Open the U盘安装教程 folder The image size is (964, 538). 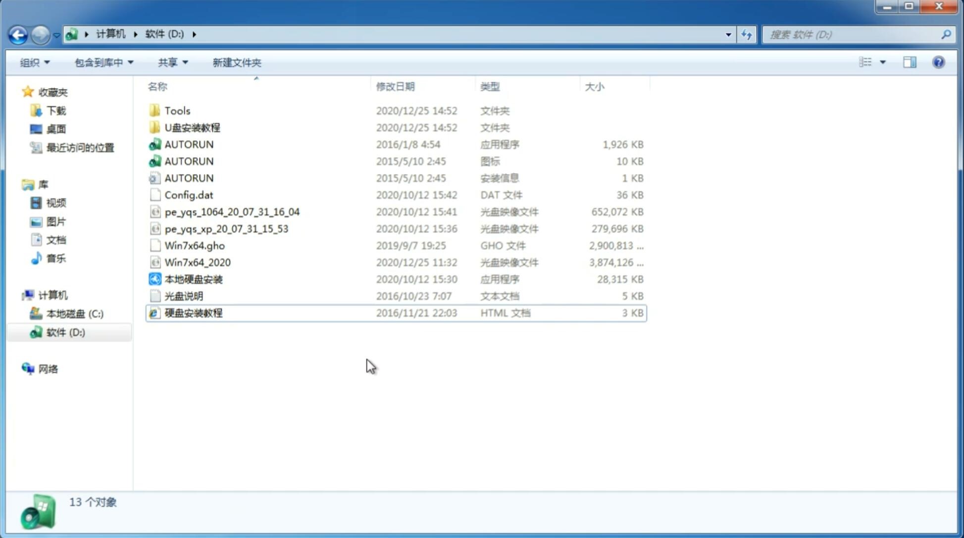pyautogui.click(x=192, y=127)
